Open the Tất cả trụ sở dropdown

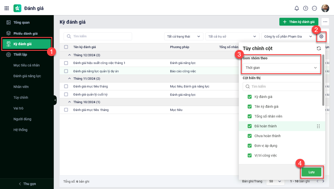coord(232,36)
